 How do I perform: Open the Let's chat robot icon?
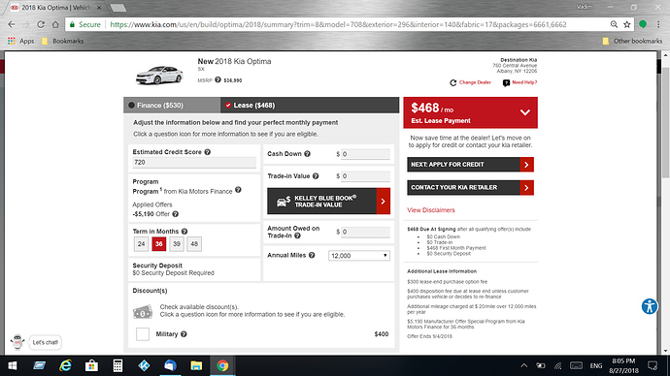(x=17, y=342)
